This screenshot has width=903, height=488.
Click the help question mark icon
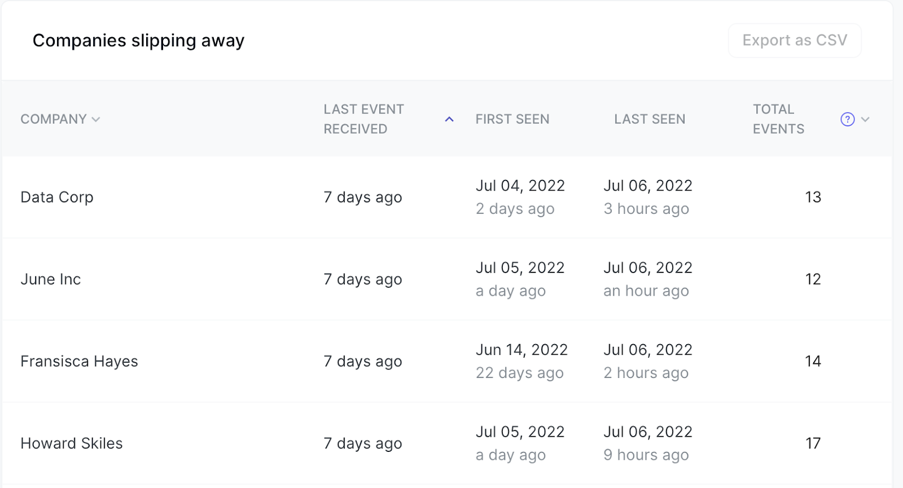pos(847,120)
